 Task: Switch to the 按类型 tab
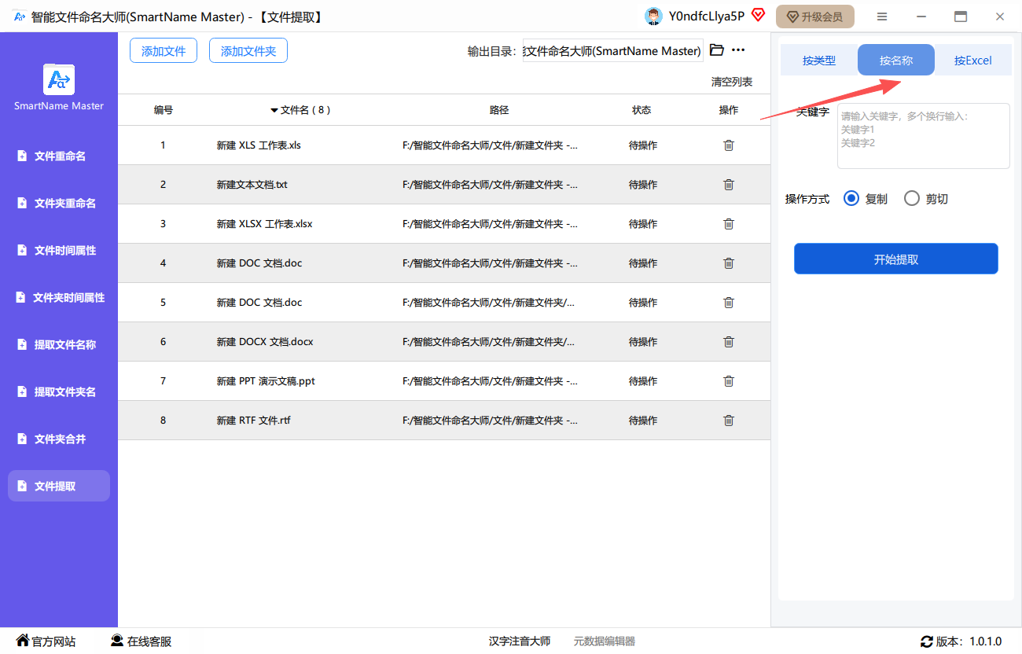(x=818, y=61)
